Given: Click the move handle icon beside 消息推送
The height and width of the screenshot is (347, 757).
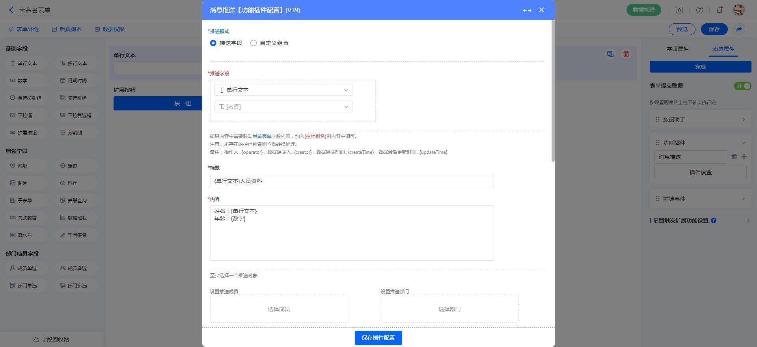Looking at the screenshot, I should [x=744, y=157].
